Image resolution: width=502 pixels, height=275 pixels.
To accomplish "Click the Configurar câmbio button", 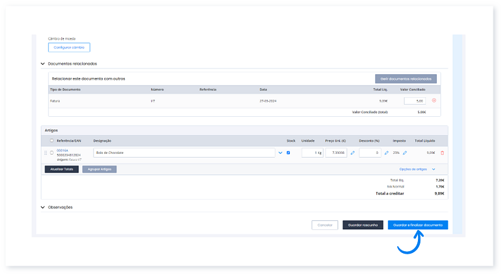I will pyautogui.click(x=69, y=47).
